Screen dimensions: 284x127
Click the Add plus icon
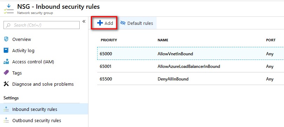100,23
